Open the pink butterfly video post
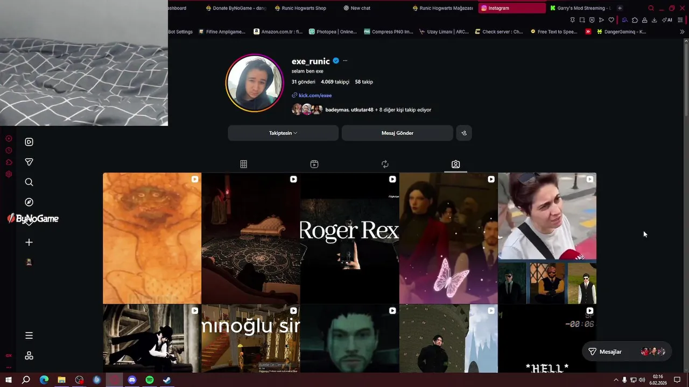The height and width of the screenshot is (387, 689). click(x=448, y=238)
